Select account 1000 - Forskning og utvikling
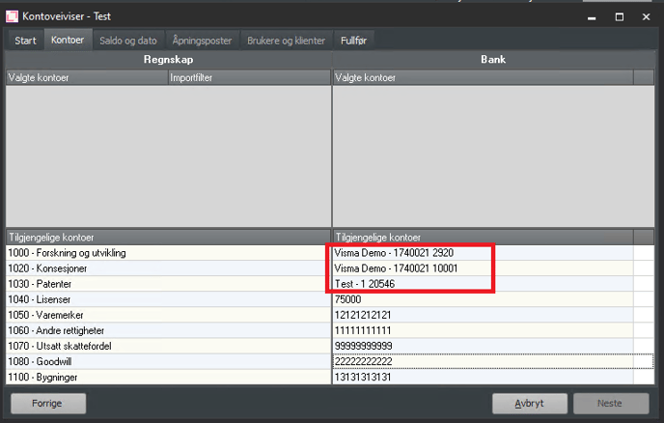664x423 pixels. point(68,253)
